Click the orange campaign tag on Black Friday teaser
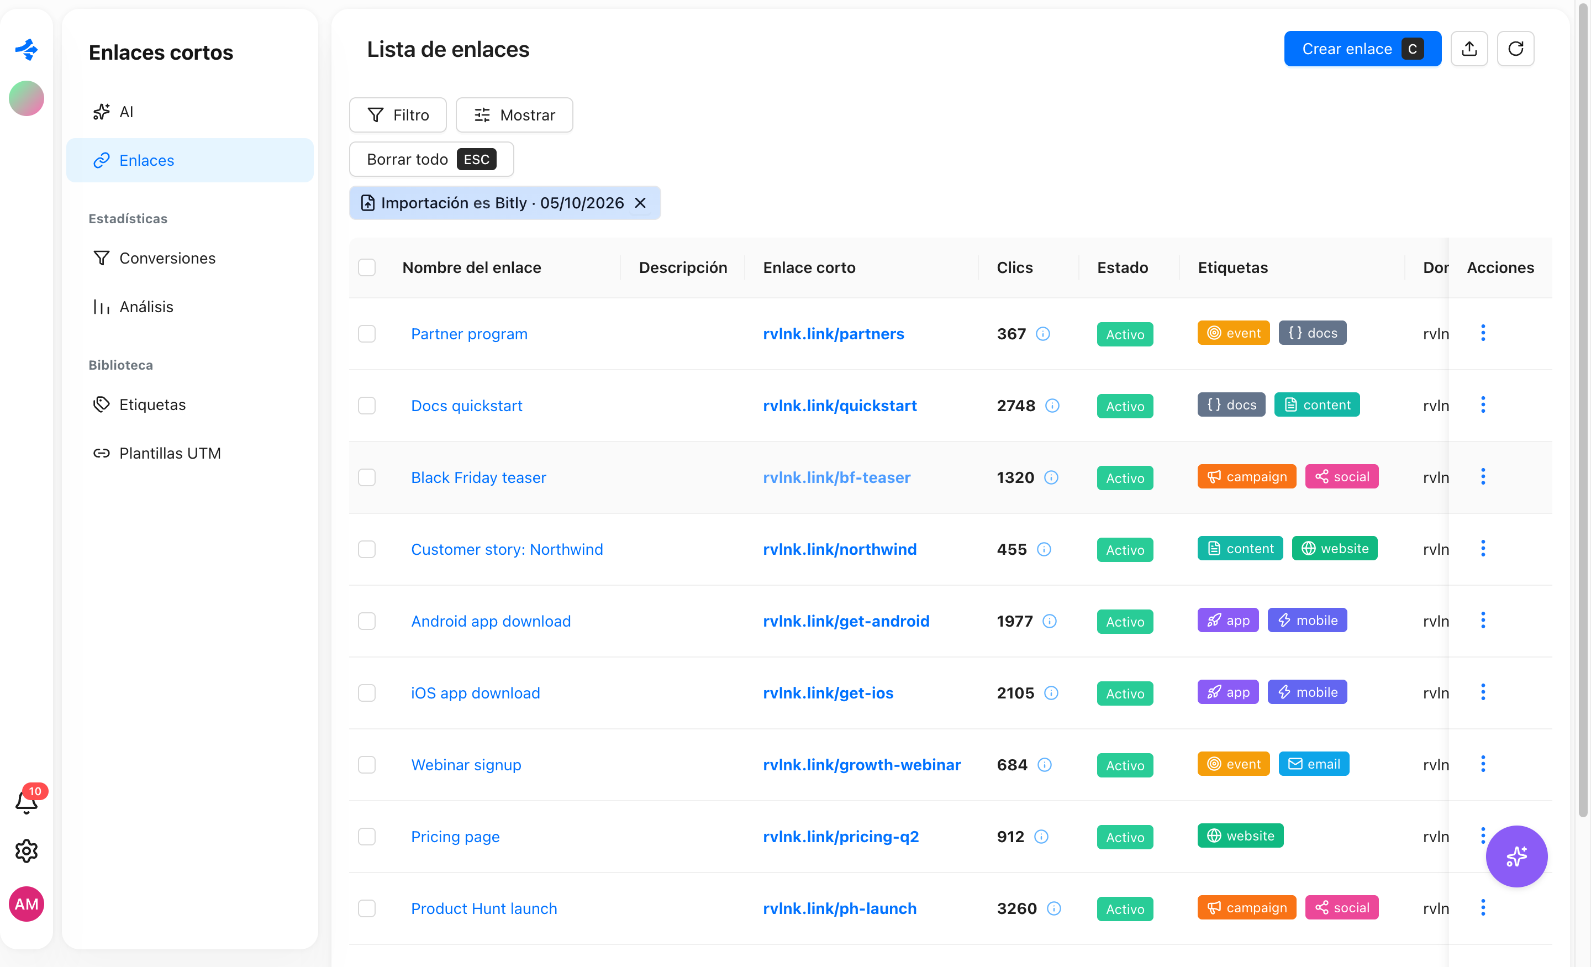 coord(1246,477)
